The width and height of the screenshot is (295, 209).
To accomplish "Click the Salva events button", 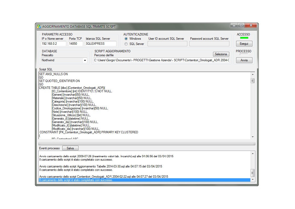I will (70, 148).
